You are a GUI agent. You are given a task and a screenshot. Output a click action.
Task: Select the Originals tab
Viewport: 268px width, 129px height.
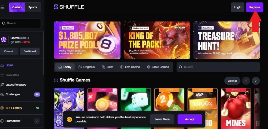[86, 67]
